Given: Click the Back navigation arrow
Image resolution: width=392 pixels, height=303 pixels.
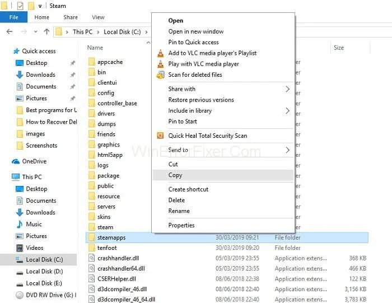Looking at the screenshot, I should pos(10,31).
